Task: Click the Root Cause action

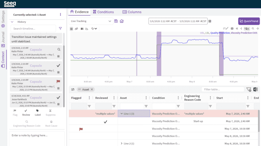Action: [x=51, y=124]
